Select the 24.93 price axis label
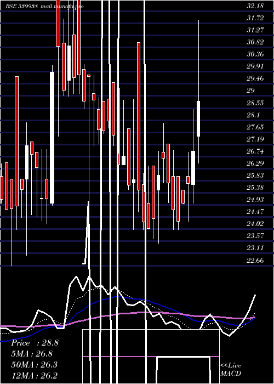Viewport: 274px width, 384px height. click(x=255, y=199)
